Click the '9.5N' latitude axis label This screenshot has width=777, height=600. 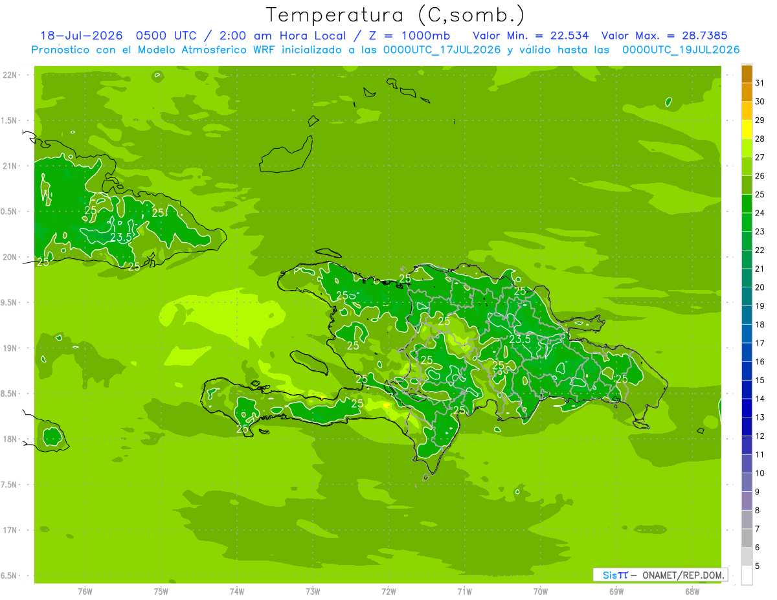click(x=10, y=302)
